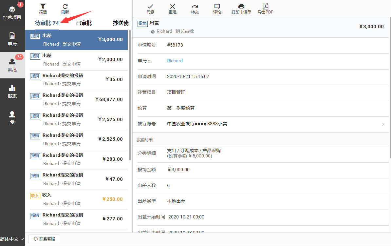The height and width of the screenshot is (246, 391).
Task: Click the 联系客服 button
Action: 44,239
